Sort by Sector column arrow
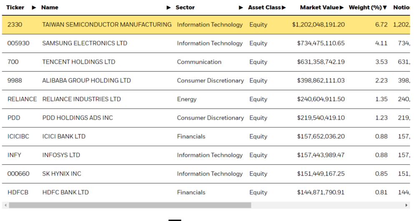This screenshot has width=417, height=221. tap(241, 8)
